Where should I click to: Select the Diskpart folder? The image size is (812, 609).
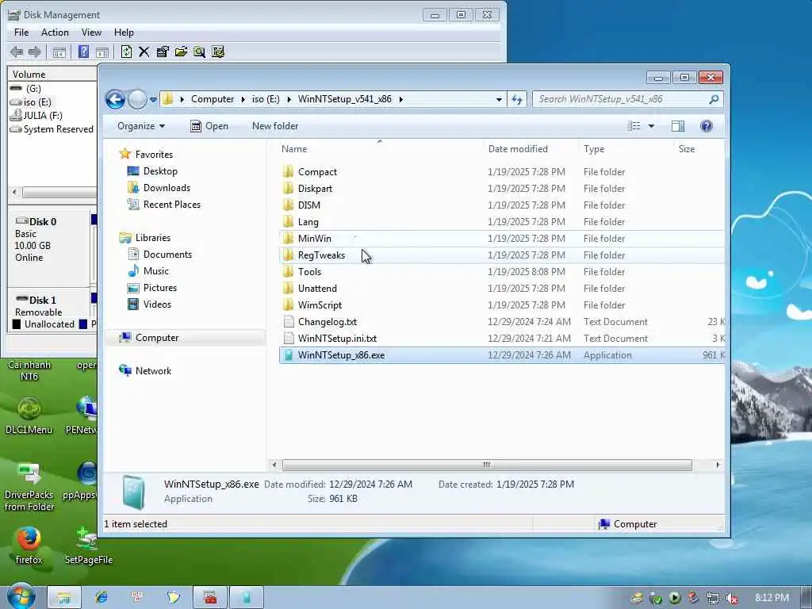501,189
